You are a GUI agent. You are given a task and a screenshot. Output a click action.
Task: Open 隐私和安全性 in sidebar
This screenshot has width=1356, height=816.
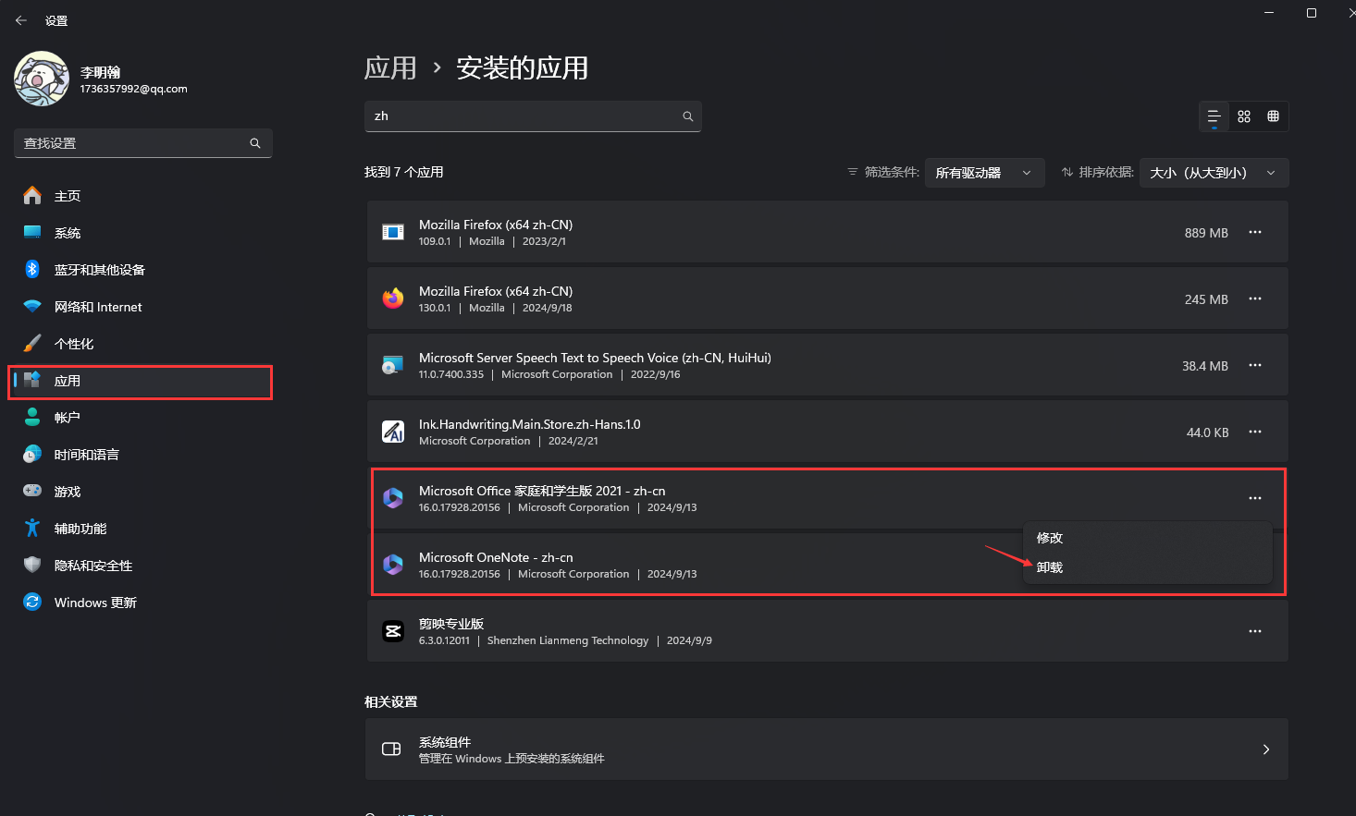pyautogui.click(x=92, y=566)
